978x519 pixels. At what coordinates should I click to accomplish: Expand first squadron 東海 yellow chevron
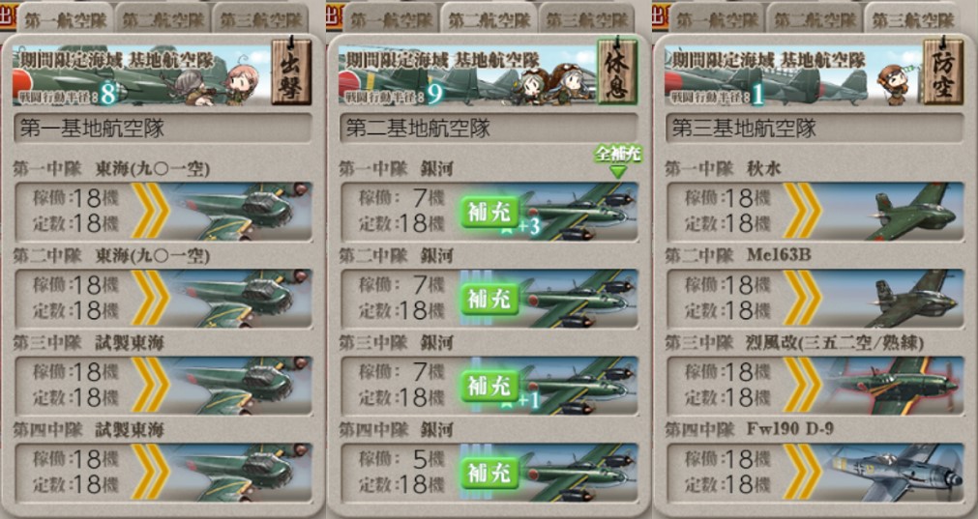pos(150,212)
